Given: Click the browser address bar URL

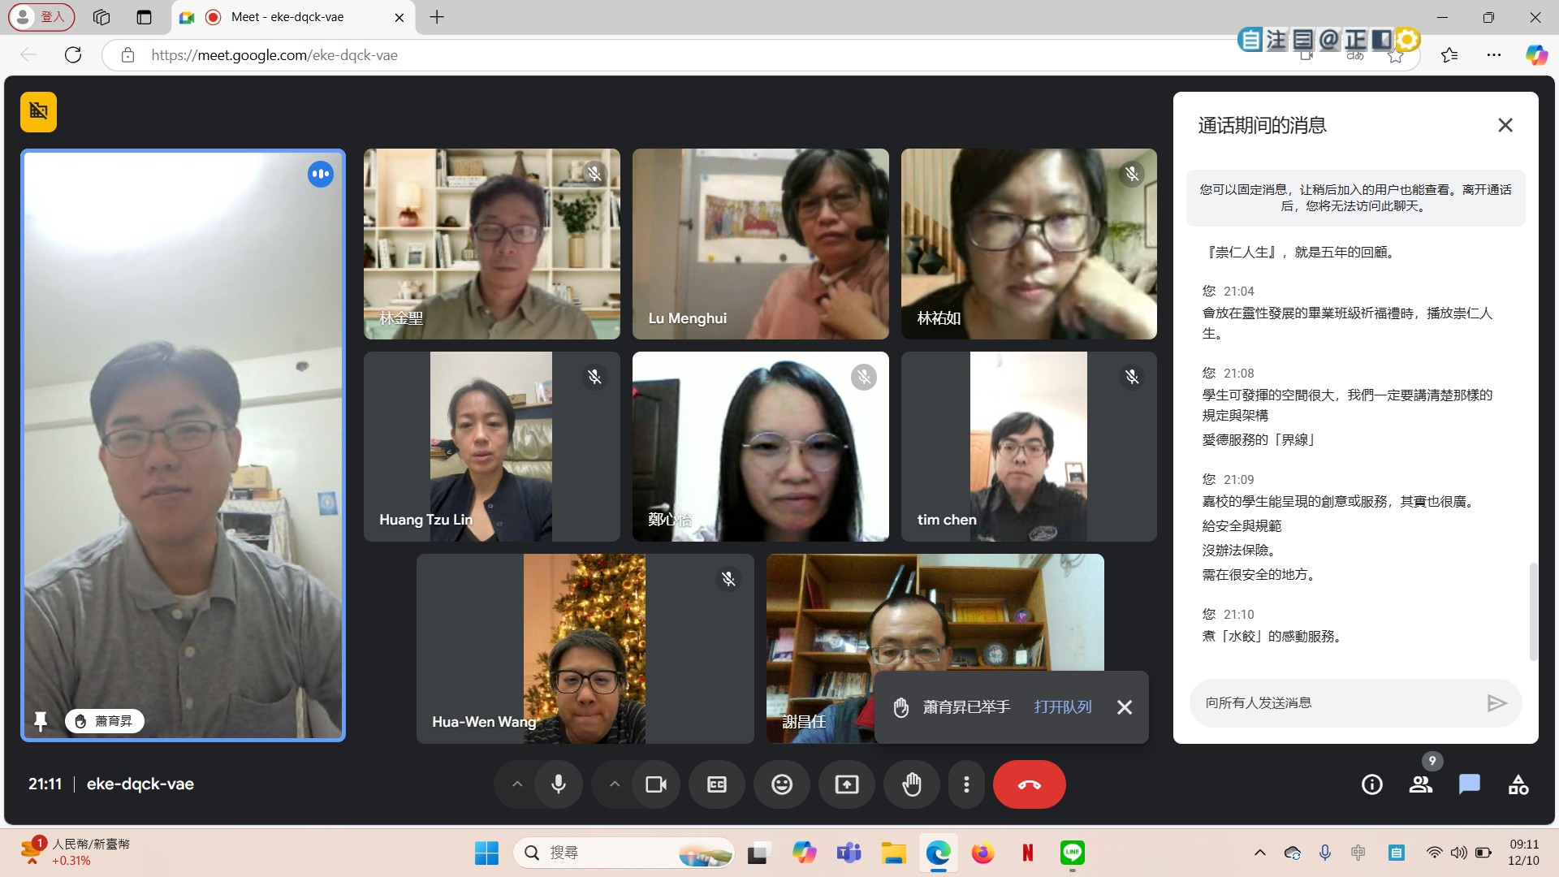Looking at the screenshot, I should [x=274, y=55].
